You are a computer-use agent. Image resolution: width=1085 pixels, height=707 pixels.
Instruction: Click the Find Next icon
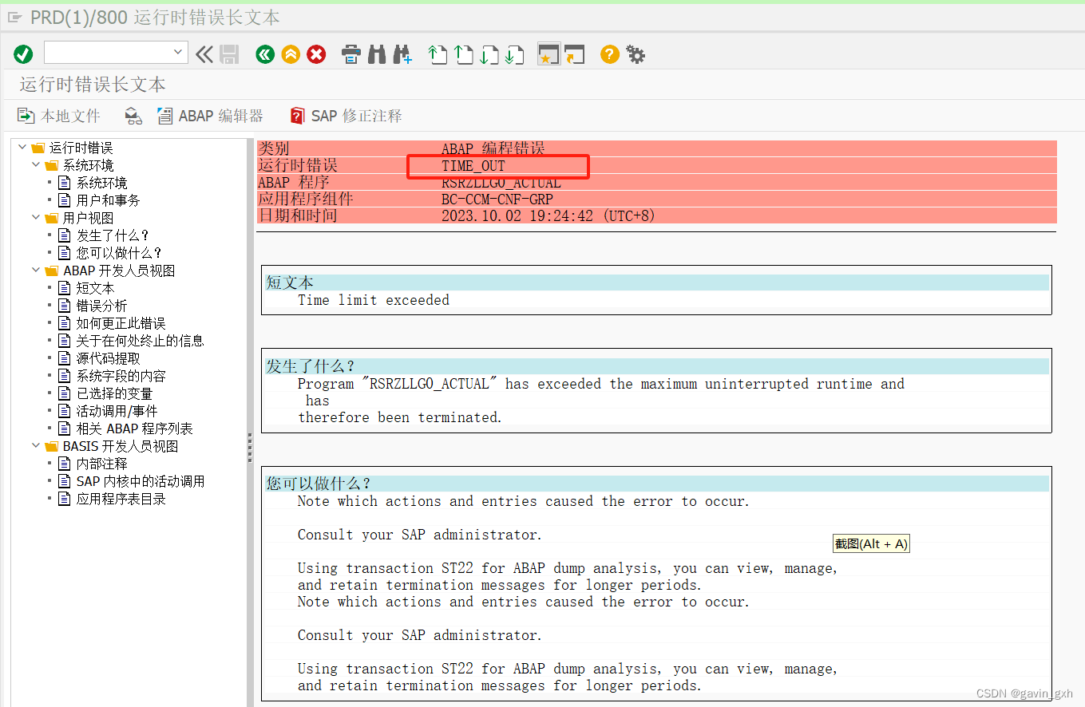pyautogui.click(x=403, y=54)
